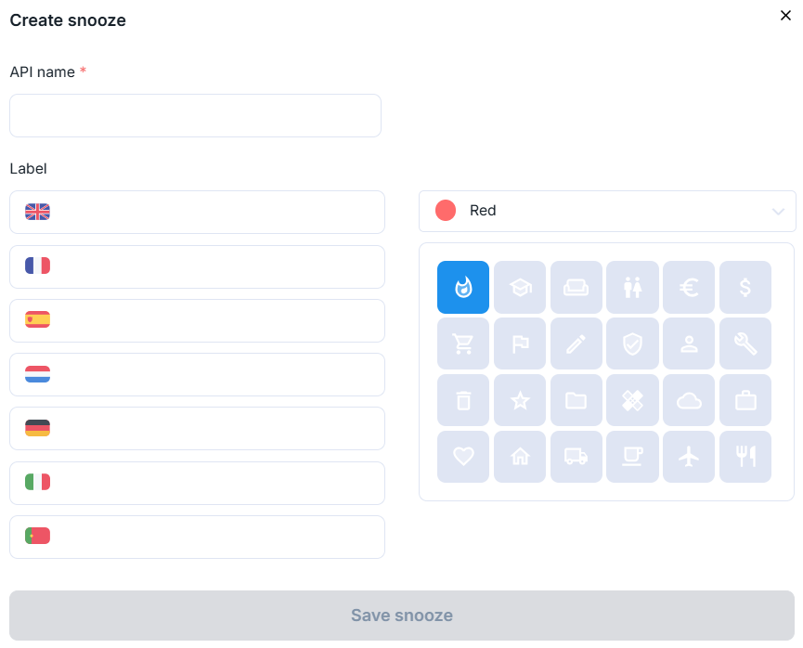Pick the fork and knife icon
Screen dimensions: 803x648
pos(745,457)
